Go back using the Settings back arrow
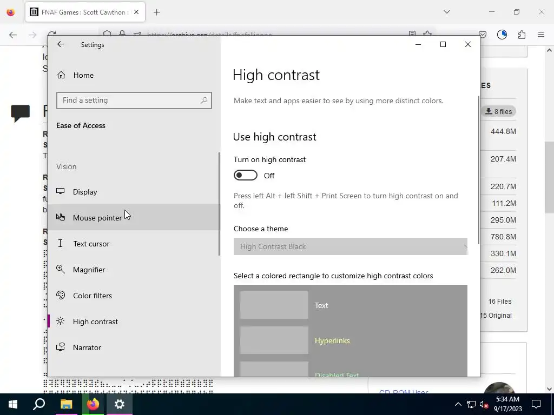554x415 pixels. [x=61, y=44]
